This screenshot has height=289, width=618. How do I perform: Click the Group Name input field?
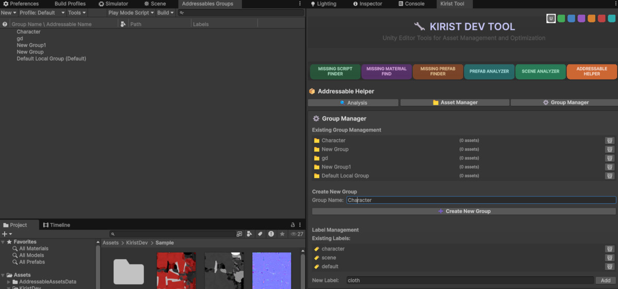tap(481, 200)
